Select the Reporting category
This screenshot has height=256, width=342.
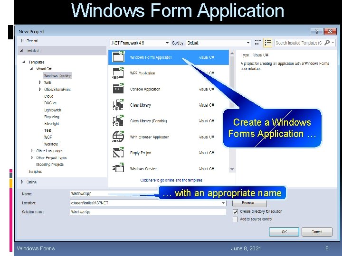[51, 117]
